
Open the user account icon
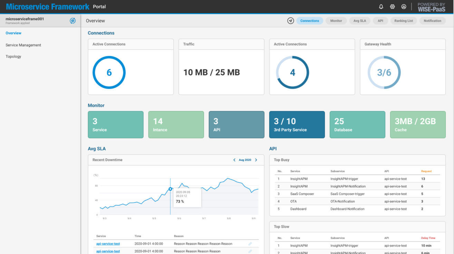pos(404,7)
